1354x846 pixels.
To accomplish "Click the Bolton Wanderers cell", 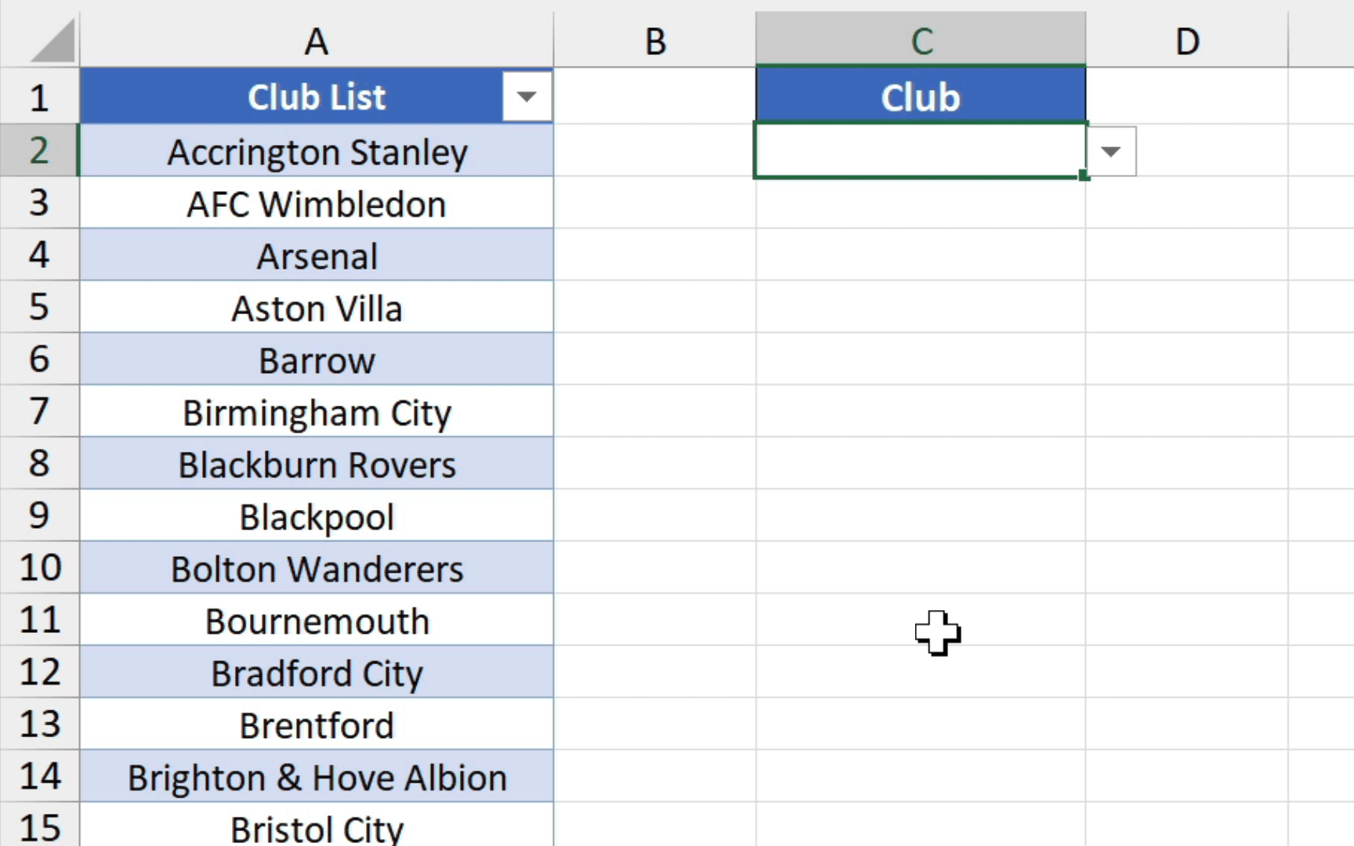I will pos(317,569).
